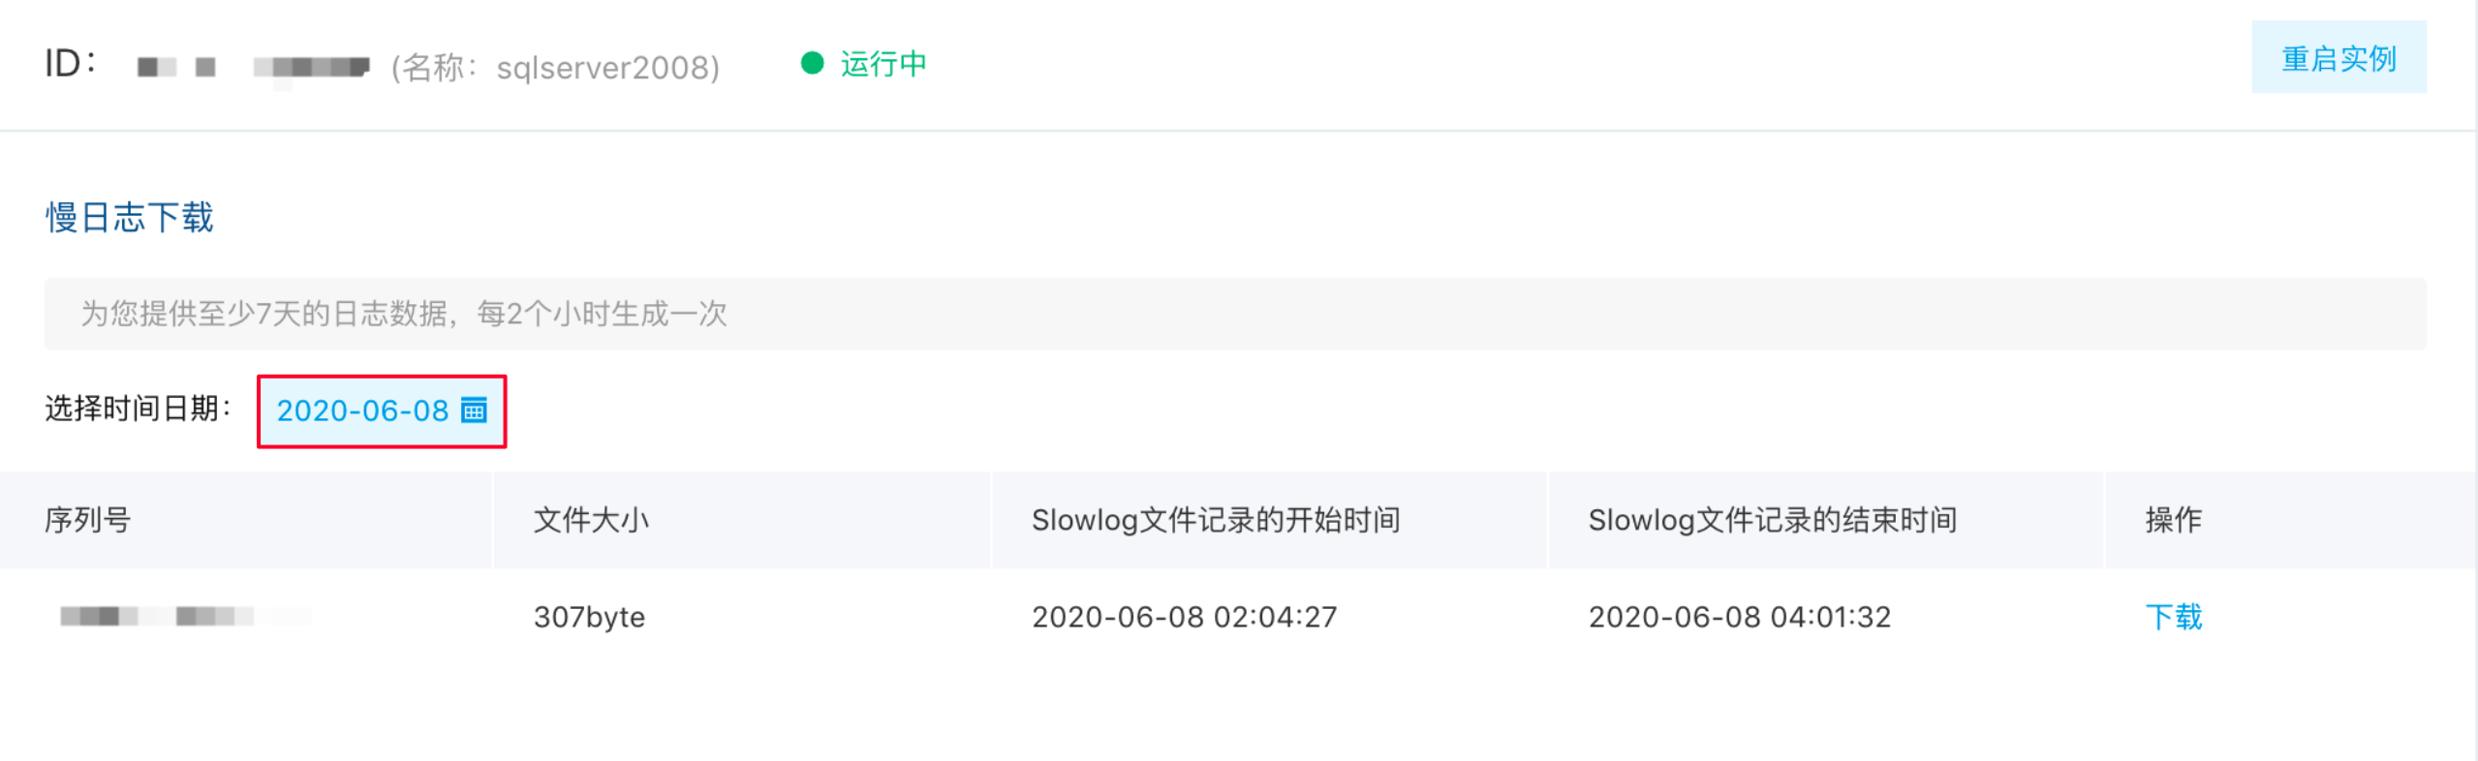Click the calendar icon in date picker
The width and height of the screenshot is (2478, 761).
tap(474, 411)
